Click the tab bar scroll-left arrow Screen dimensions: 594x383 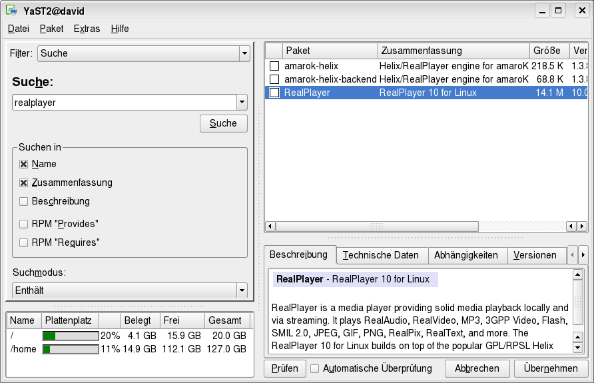click(572, 255)
